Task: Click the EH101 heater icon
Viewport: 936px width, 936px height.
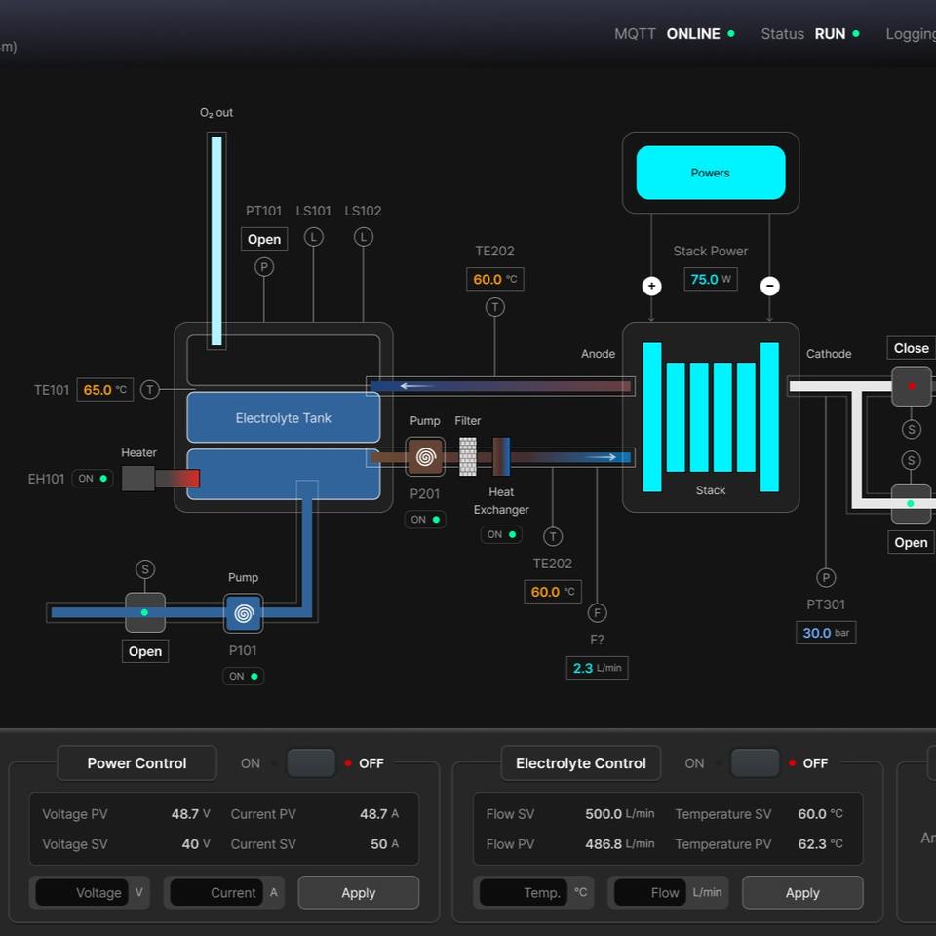Action: click(x=138, y=478)
